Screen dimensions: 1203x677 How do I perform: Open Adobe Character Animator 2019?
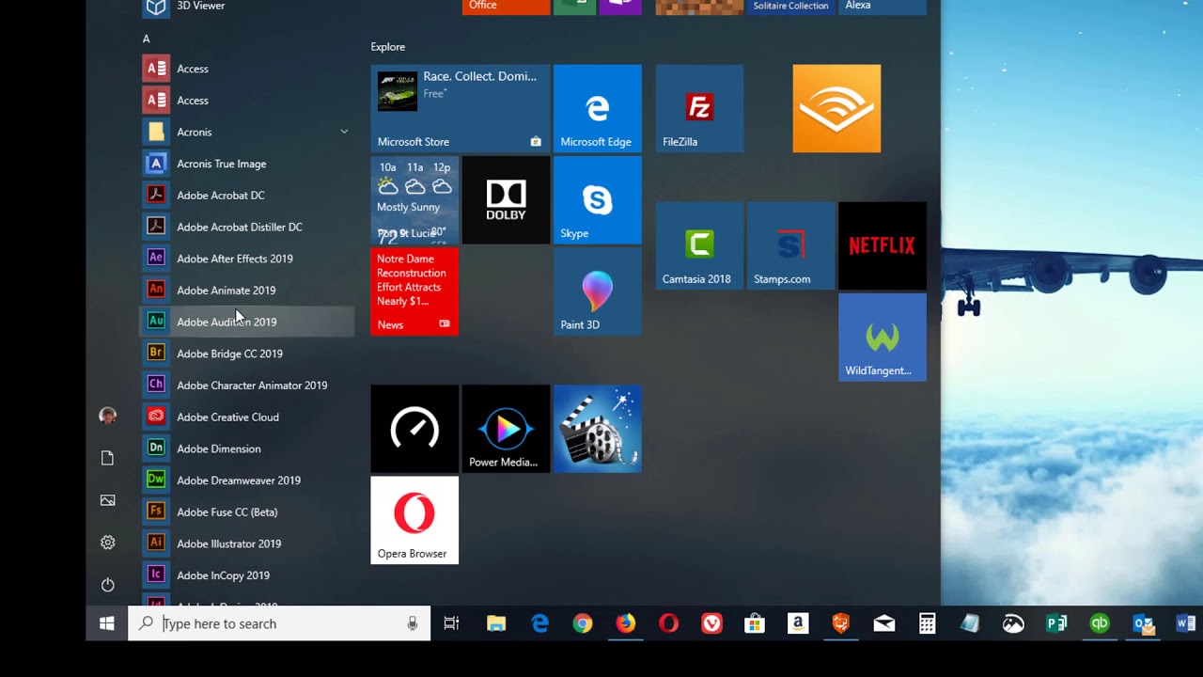coord(247,386)
